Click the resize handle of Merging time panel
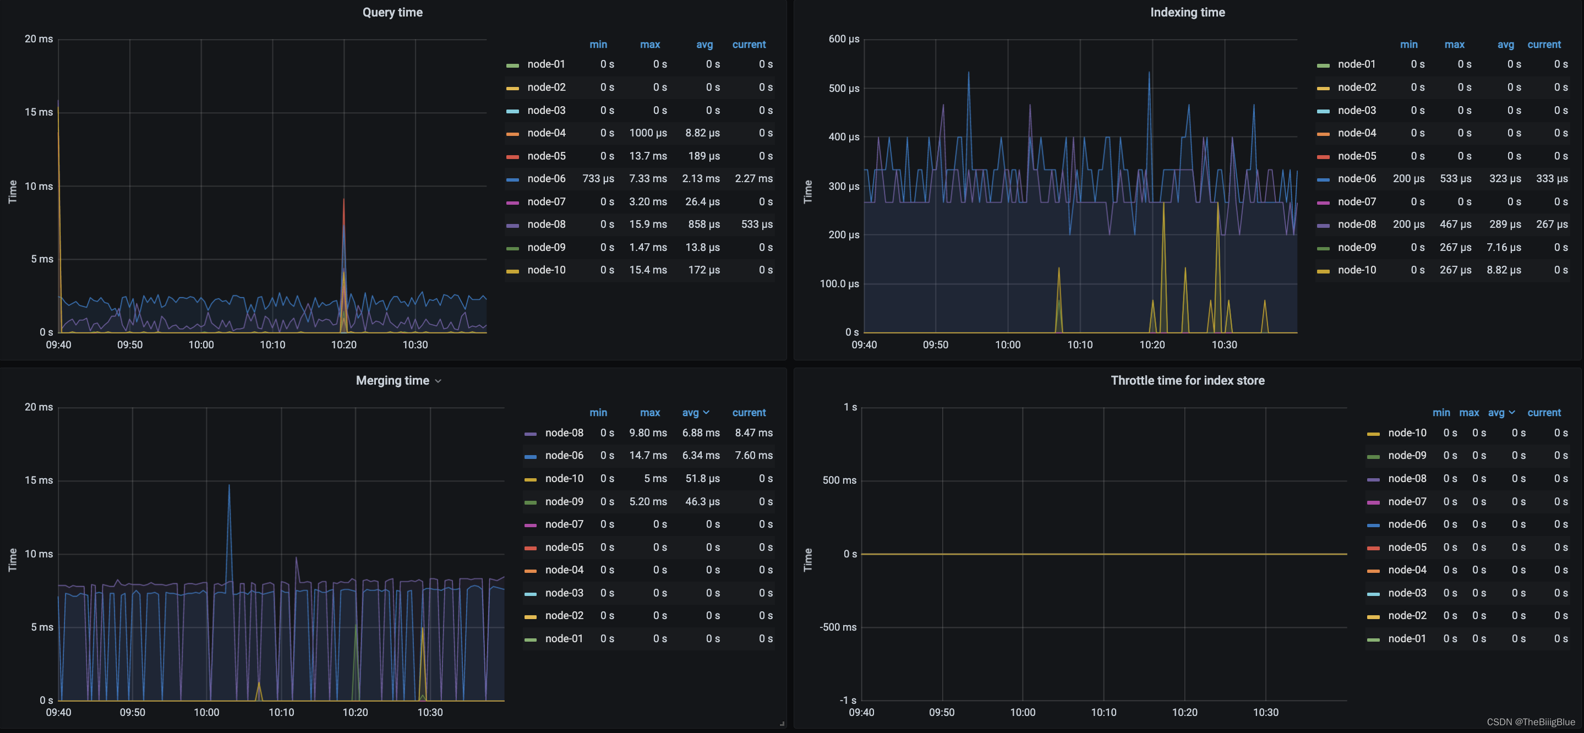This screenshot has height=733, width=1584. click(782, 724)
